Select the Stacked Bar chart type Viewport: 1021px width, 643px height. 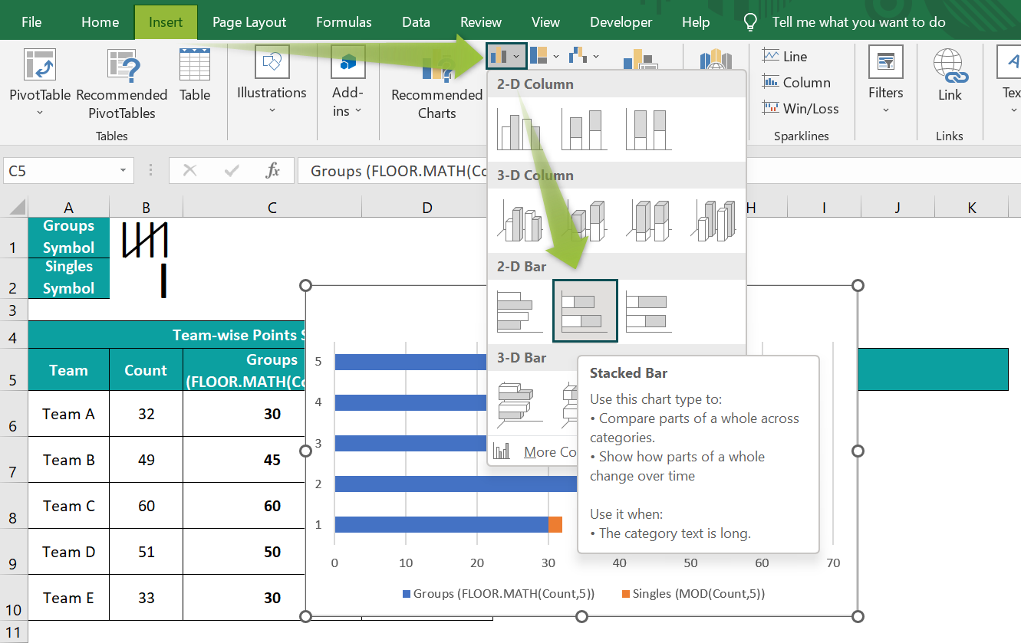[585, 310]
